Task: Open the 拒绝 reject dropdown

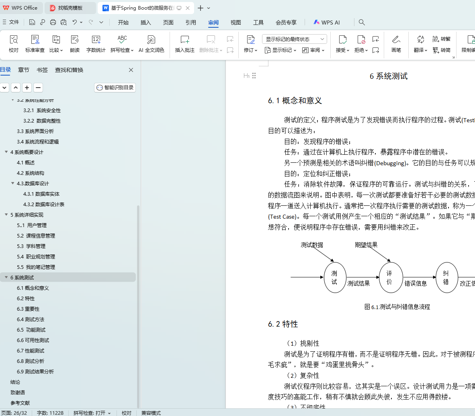Action: [x=361, y=50]
